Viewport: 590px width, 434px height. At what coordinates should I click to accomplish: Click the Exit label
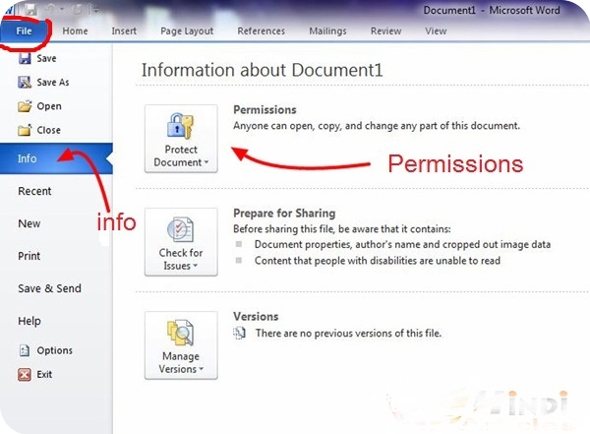click(44, 375)
